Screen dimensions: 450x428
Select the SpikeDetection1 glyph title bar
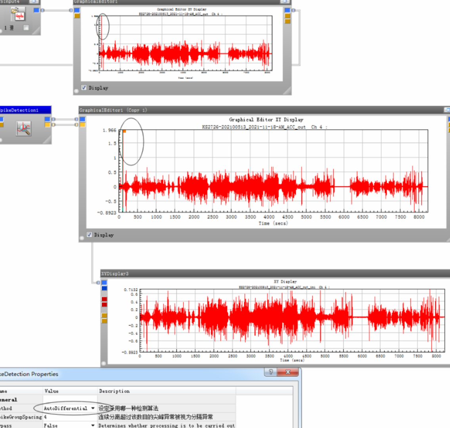click(x=24, y=110)
